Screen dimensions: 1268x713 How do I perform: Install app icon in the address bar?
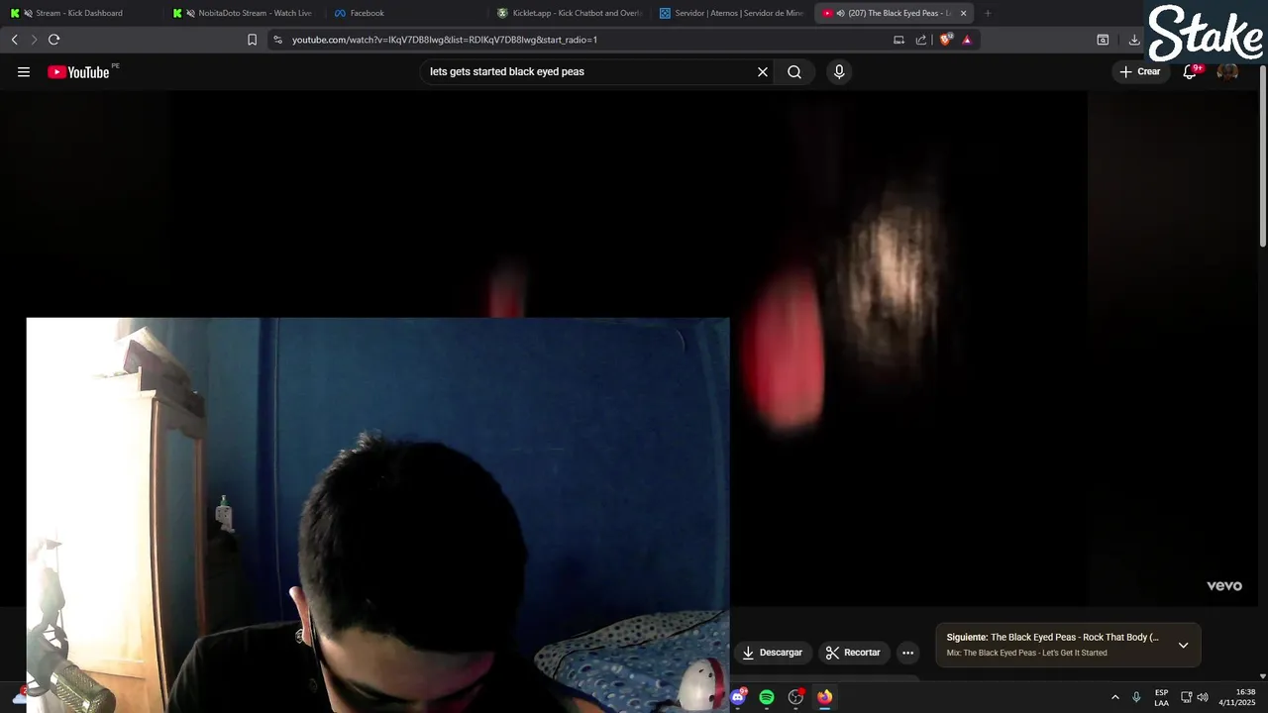898,40
